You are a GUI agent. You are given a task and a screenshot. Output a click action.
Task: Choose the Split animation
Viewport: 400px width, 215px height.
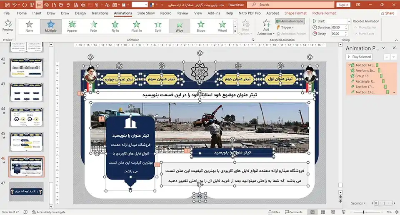[x=158, y=26]
